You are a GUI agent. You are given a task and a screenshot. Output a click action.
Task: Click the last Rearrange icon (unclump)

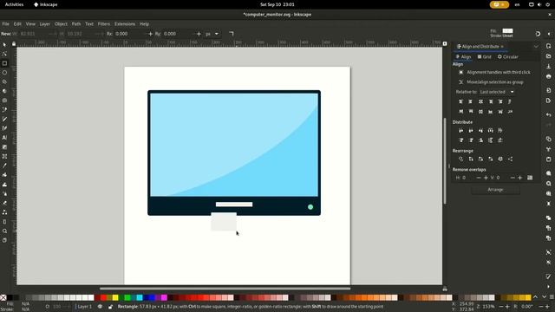coord(510,159)
